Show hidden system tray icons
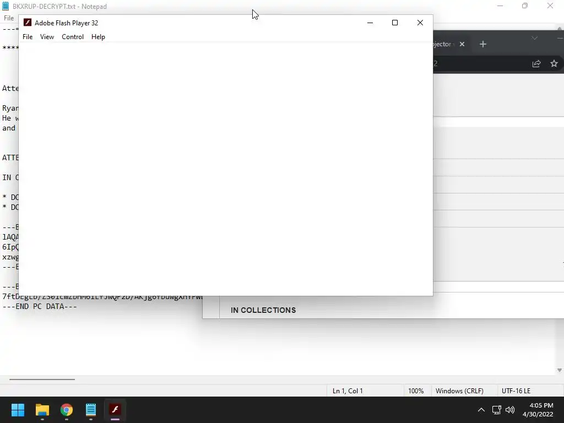 coord(481,410)
